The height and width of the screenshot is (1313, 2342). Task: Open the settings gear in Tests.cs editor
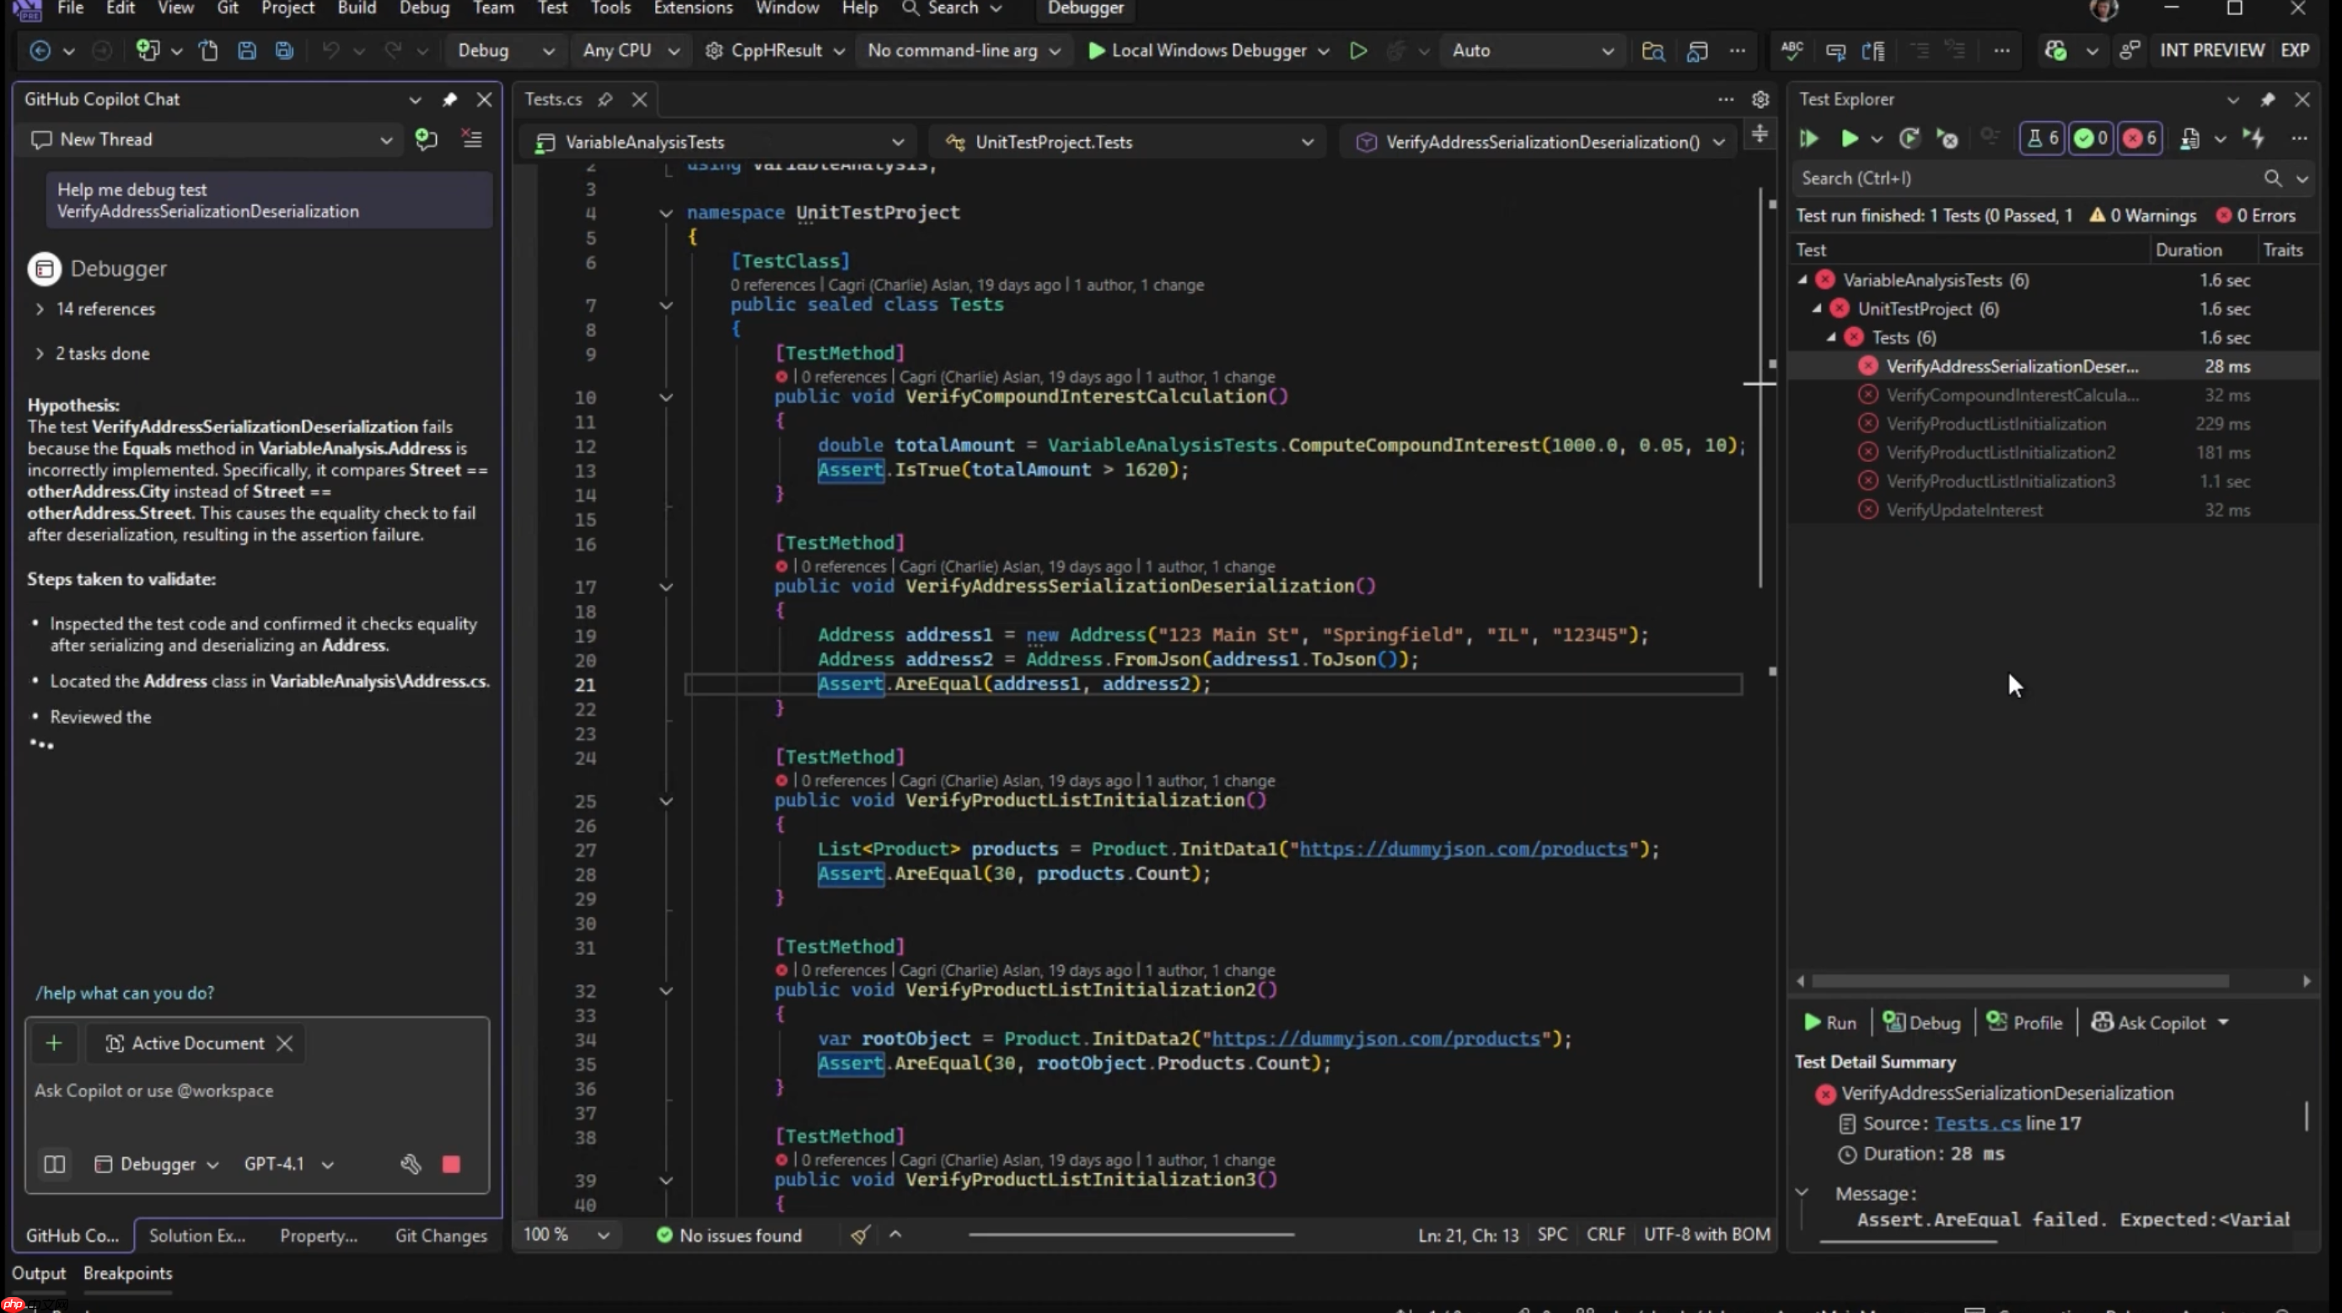click(x=1761, y=99)
